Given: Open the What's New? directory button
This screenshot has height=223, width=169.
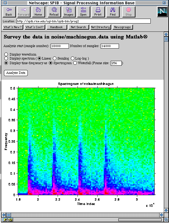Looking at the screenshot, I should (x=13, y=27).
